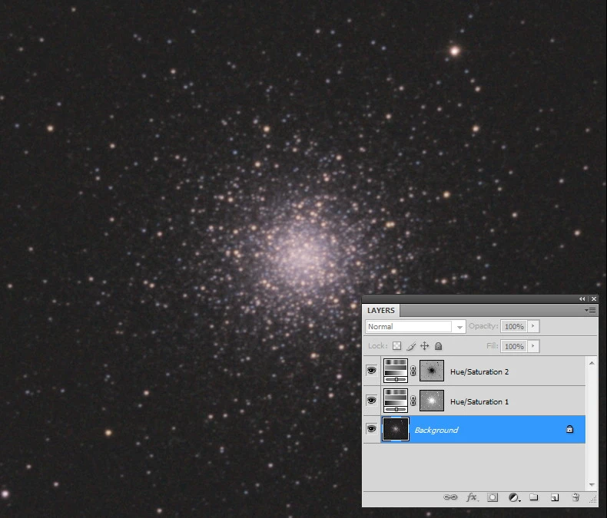The height and width of the screenshot is (518, 607).
Task: Open the Normal blend mode dropdown
Action: (416, 326)
